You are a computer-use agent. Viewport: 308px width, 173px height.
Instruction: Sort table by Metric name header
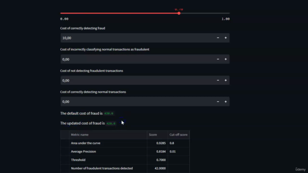tap(108, 135)
